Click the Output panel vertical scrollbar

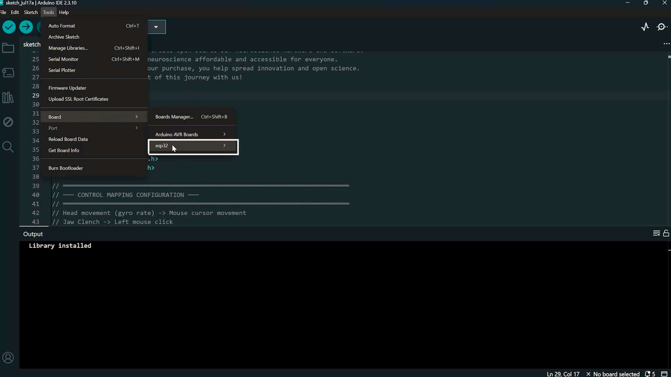669,305
